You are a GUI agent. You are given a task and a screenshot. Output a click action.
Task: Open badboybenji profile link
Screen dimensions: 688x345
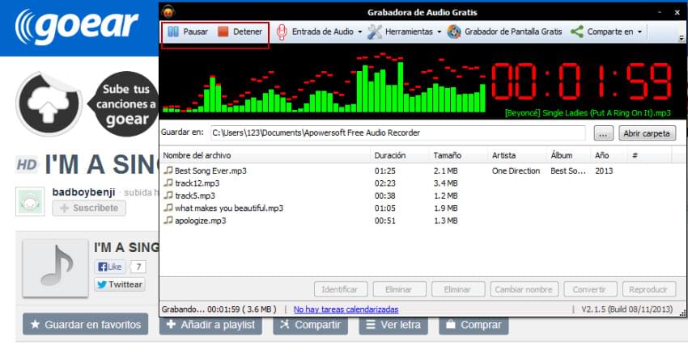[84, 192]
